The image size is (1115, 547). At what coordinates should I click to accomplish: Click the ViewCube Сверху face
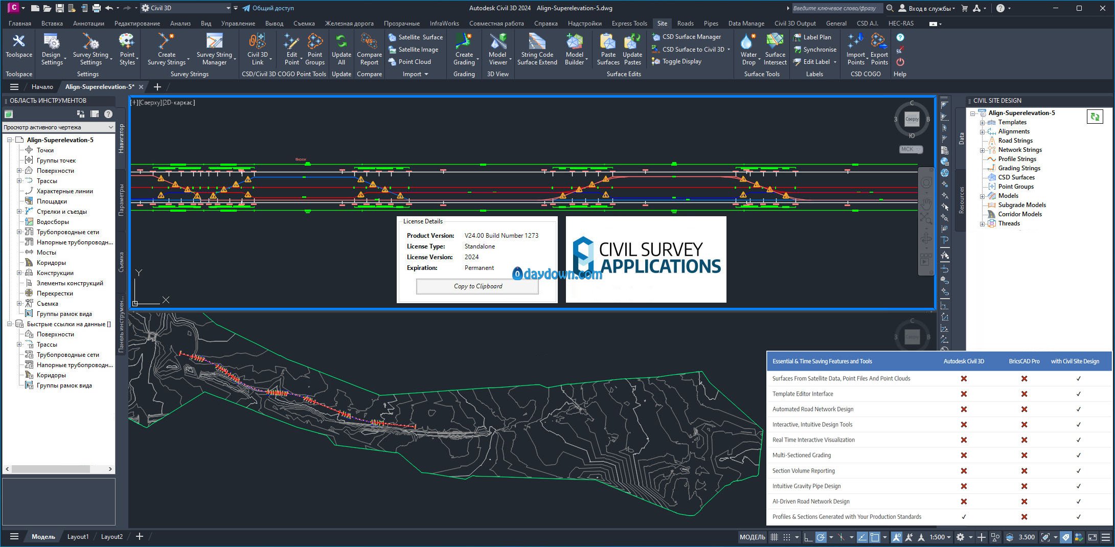[912, 119]
